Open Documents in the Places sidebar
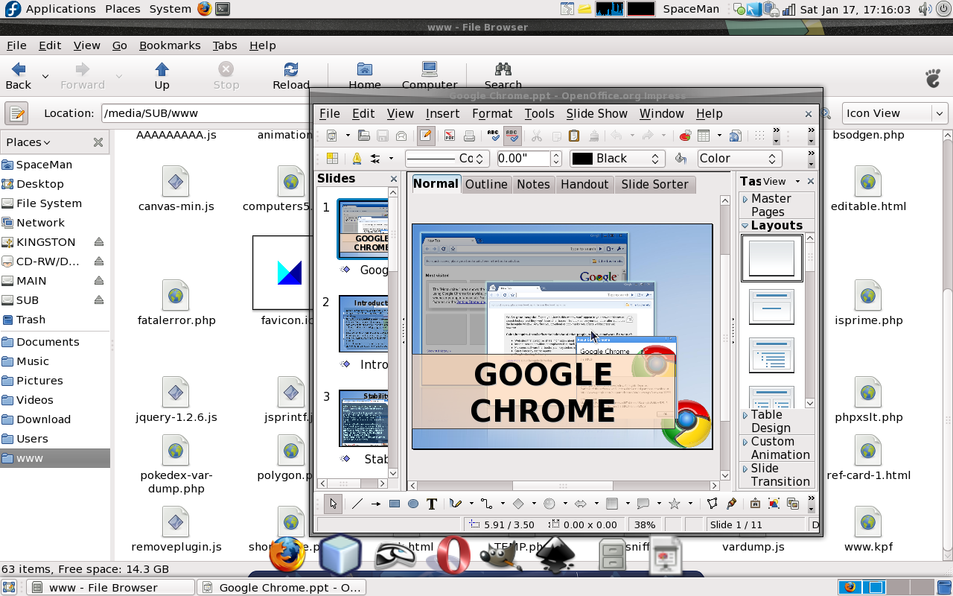 (48, 342)
